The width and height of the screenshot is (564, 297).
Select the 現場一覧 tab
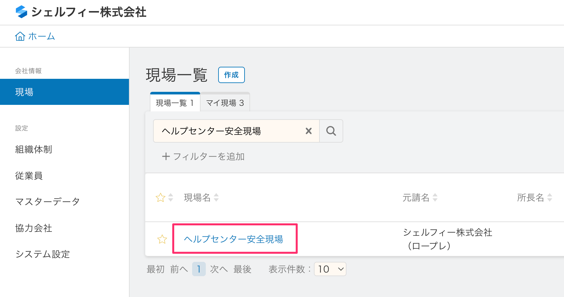coord(175,103)
